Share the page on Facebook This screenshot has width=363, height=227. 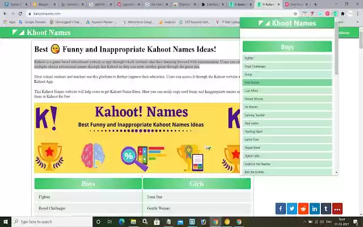280,209
